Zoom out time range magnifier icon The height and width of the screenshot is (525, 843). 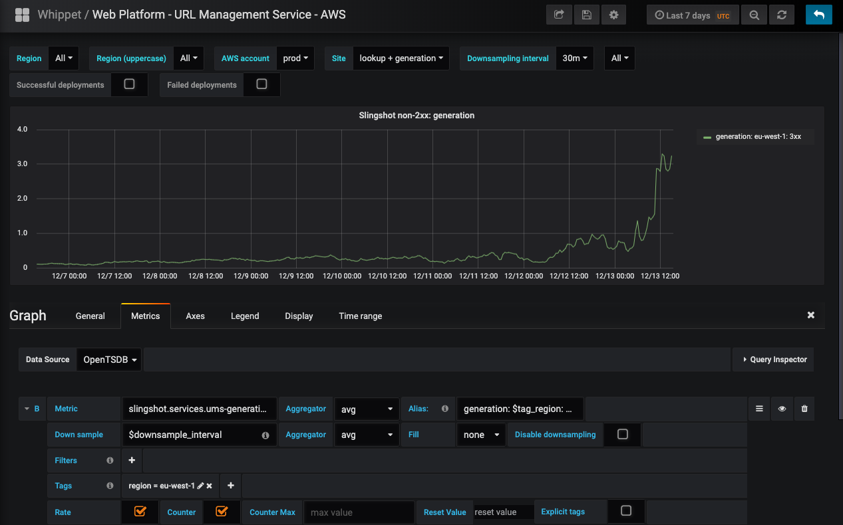[x=754, y=15]
